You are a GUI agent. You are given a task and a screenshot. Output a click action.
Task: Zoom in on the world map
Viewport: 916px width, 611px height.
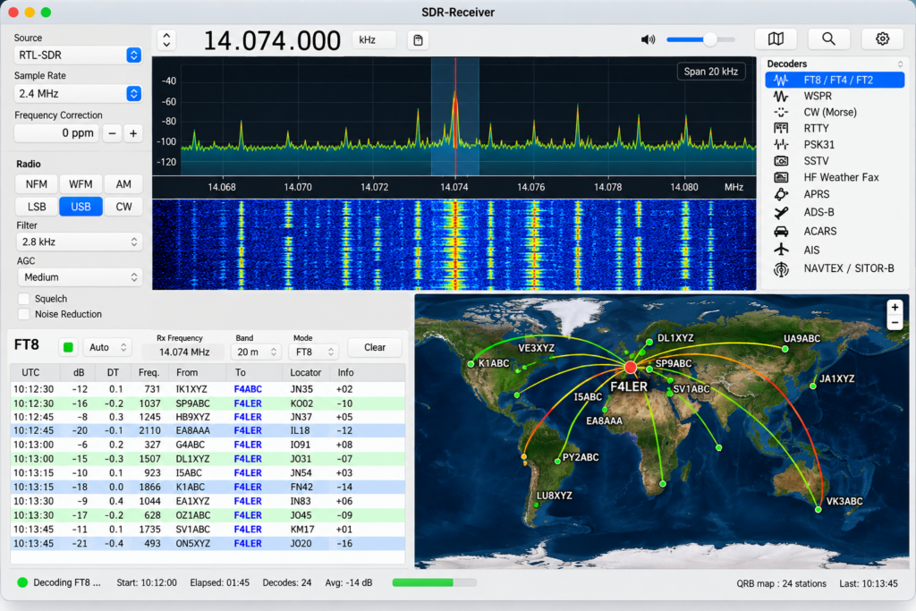[x=895, y=307]
